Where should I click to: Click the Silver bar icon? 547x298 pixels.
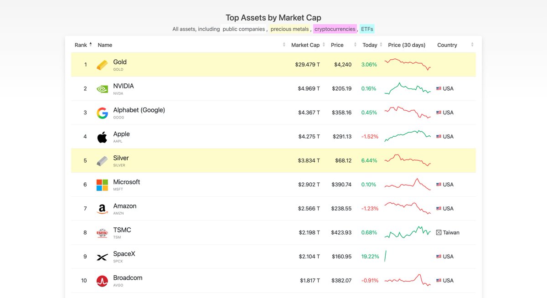(x=102, y=161)
